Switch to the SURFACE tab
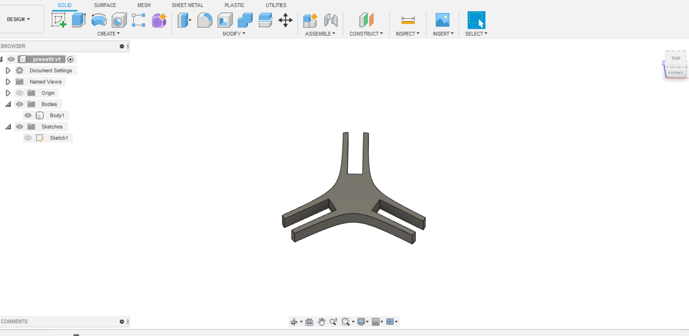 point(105,5)
